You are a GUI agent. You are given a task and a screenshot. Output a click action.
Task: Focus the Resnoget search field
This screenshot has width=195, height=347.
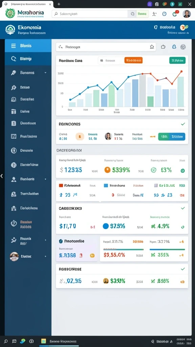click(106, 47)
